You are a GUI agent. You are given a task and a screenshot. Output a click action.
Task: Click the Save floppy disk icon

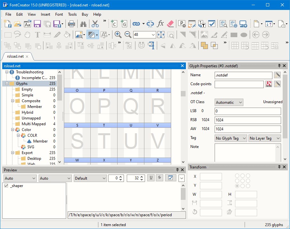pyautogui.click(x=37, y=24)
